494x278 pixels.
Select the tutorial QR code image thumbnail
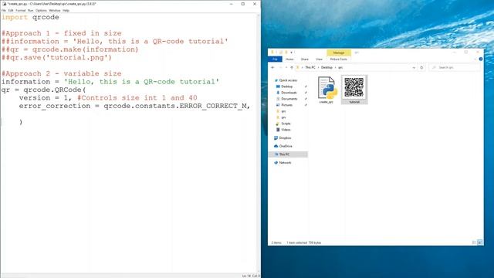coord(354,90)
